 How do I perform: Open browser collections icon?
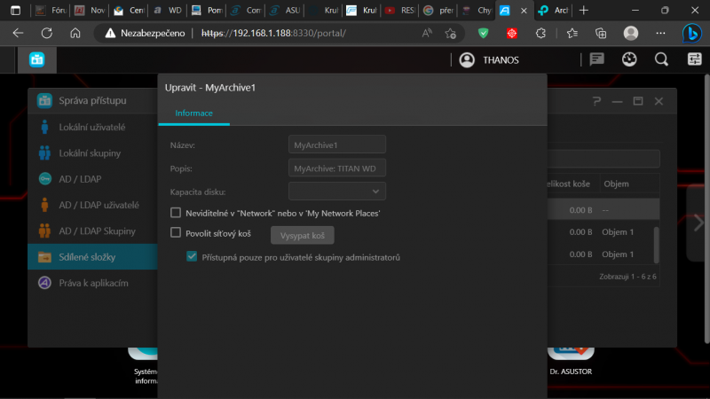(x=601, y=33)
